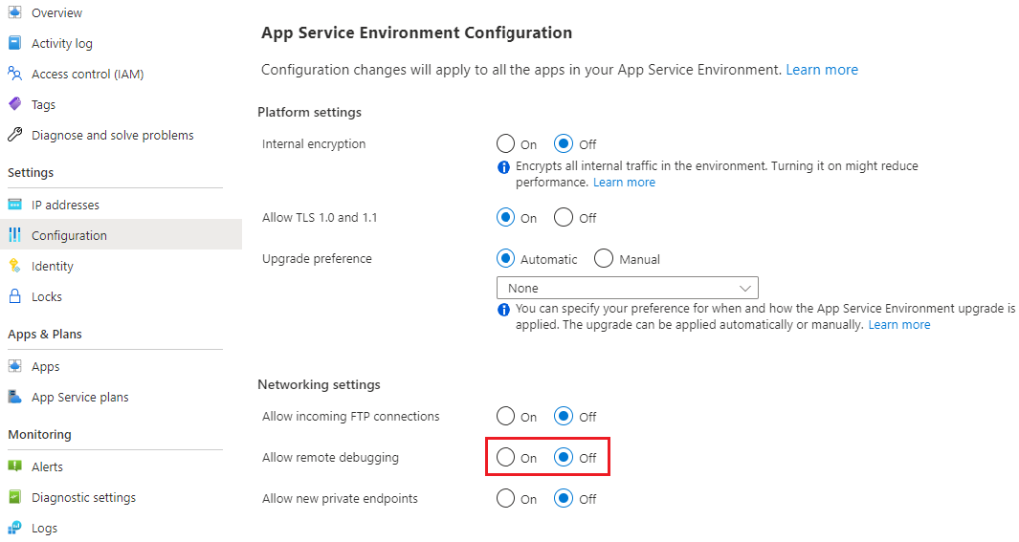Image resolution: width=1019 pixels, height=542 pixels.
Task: Click the info icon below upgrade dropdown
Action: (x=503, y=310)
